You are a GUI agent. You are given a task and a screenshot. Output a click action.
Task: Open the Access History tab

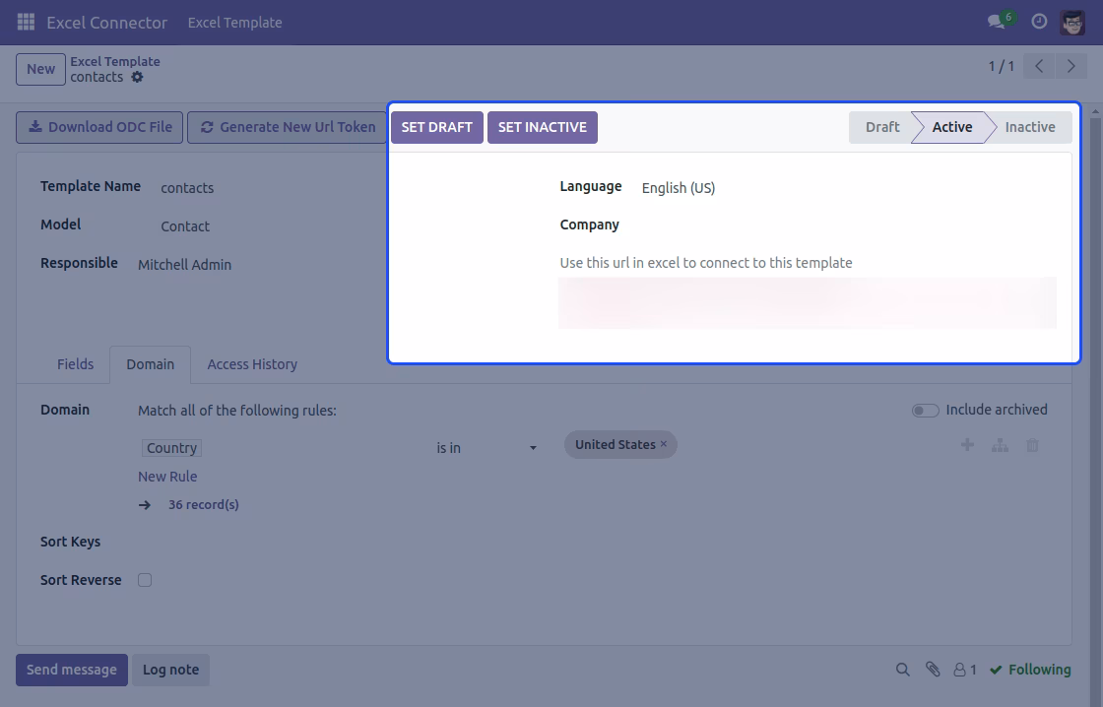point(252,364)
